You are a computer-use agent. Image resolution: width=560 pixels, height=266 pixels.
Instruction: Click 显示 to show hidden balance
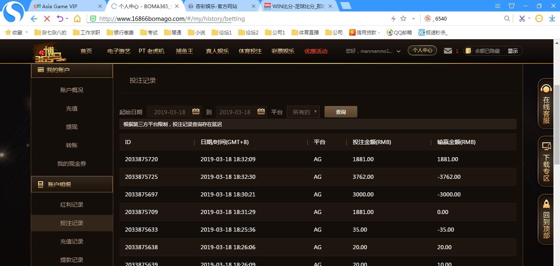pos(513,51)
